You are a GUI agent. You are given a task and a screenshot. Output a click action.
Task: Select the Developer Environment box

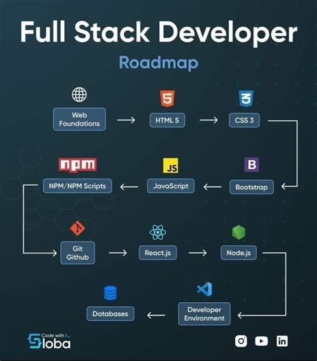(205, 314)
